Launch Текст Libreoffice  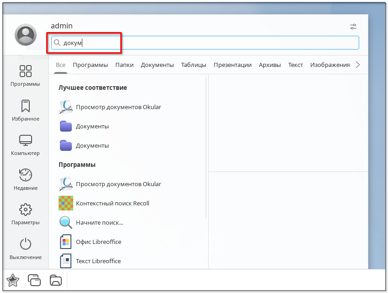[98, 261]
